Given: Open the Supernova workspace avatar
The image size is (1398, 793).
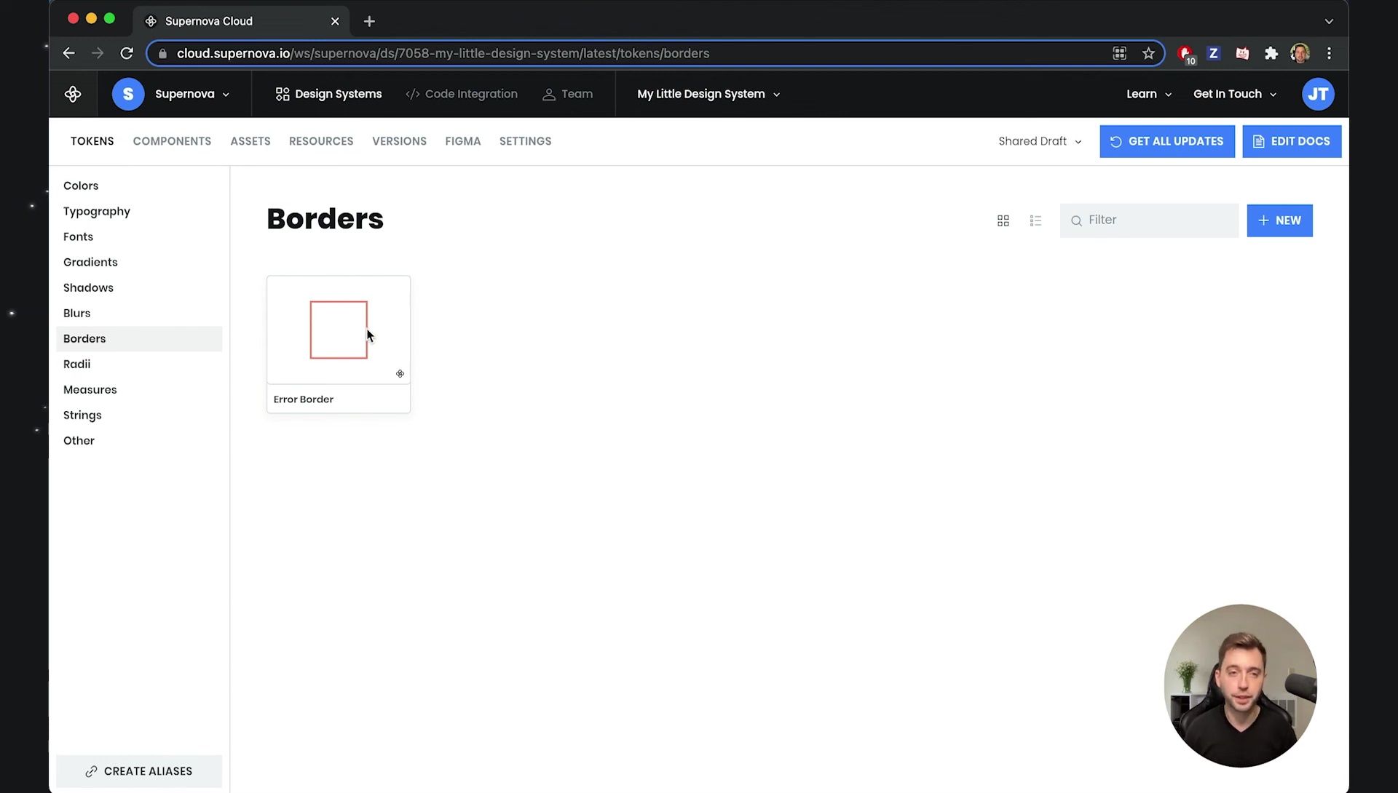Looking at the screenshot, I should click(x=128, y=94).
